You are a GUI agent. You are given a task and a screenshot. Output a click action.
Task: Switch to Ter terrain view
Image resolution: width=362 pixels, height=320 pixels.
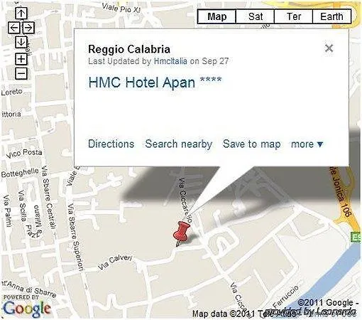[294, 16]
